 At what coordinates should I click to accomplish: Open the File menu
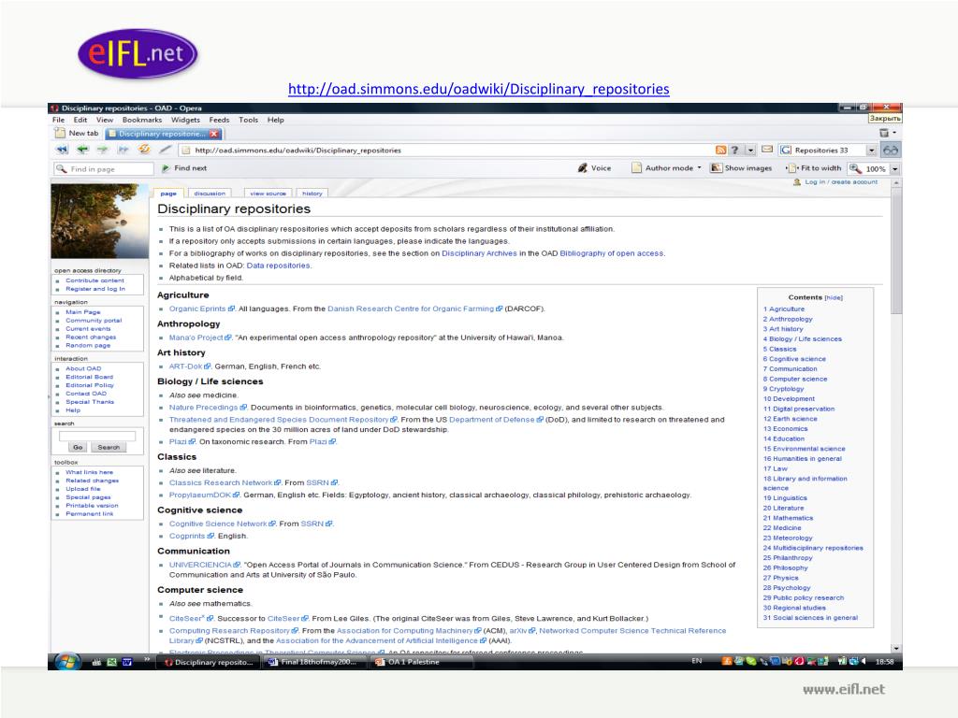pos(58,120)
